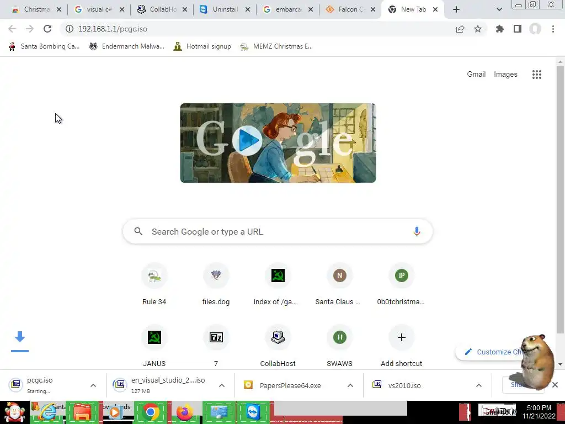Open the Chrome profile avatar
The image size is (565, 424).
point(535,29)
